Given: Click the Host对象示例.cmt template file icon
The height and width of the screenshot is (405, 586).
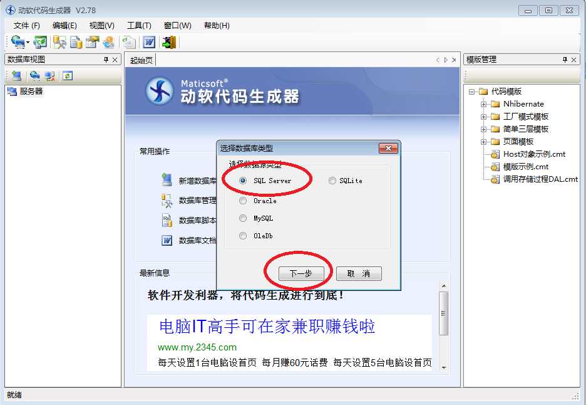Looking at the screenshot, I should [x=495, y=154].
